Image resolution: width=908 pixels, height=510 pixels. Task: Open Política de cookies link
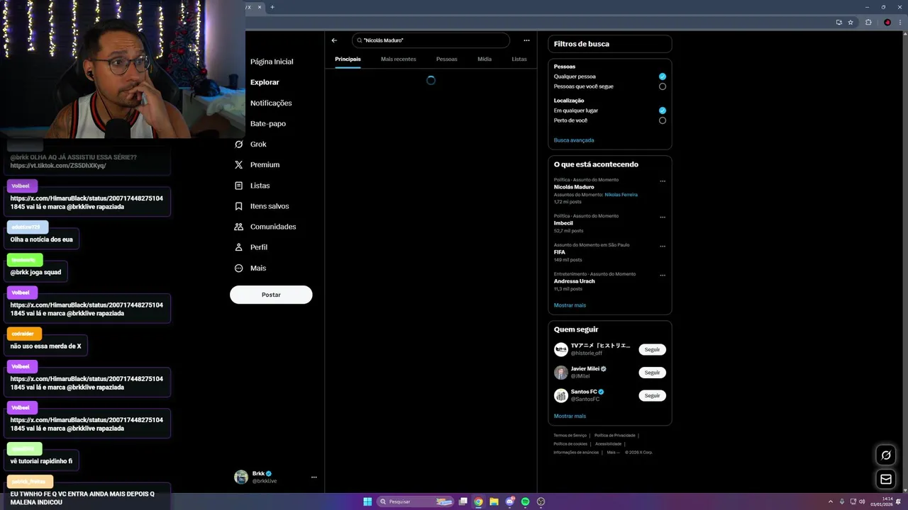pos(570,443)
